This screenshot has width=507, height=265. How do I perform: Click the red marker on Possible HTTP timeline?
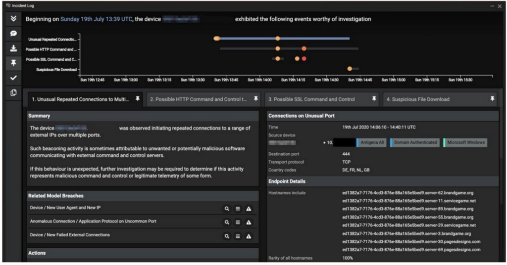tap(304, 48)
